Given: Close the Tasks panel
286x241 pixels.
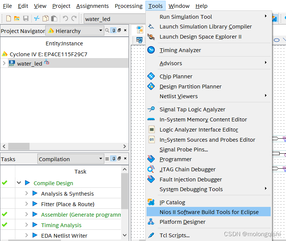Looking at the screenshot, I should click(125, 159).
